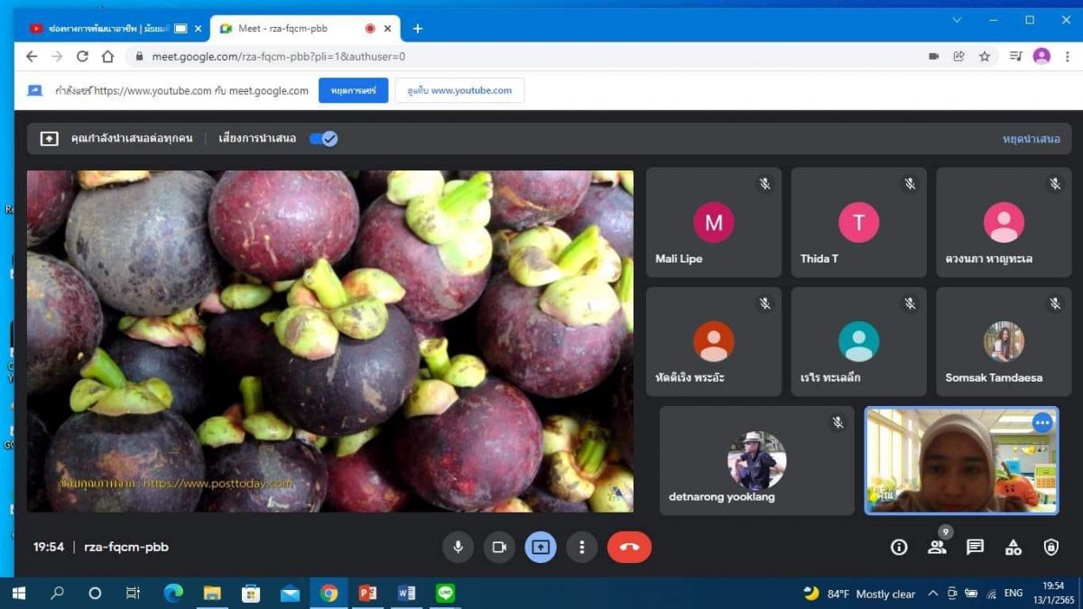This screenshot has width=1083, height=609.
Task: Click the present screen button
Action: coord(541,547)
